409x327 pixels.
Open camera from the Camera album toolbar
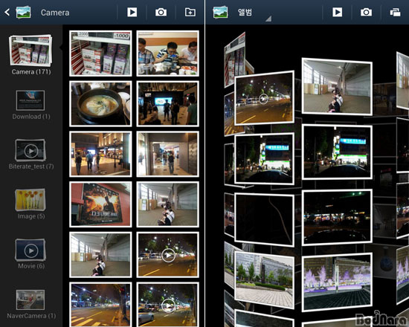click(161, 12)
